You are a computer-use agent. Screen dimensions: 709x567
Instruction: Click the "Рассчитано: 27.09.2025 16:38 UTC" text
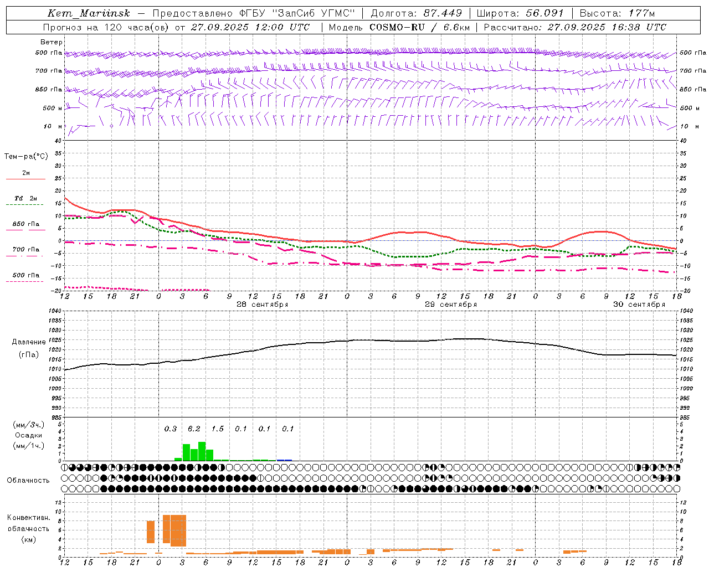[575, 27]
